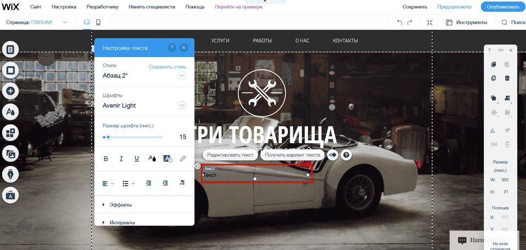The height and width of the screenshot is (250, 526).
Task: Click the trash delete icon in toolbar panel
Action: [x=507, y=78]
